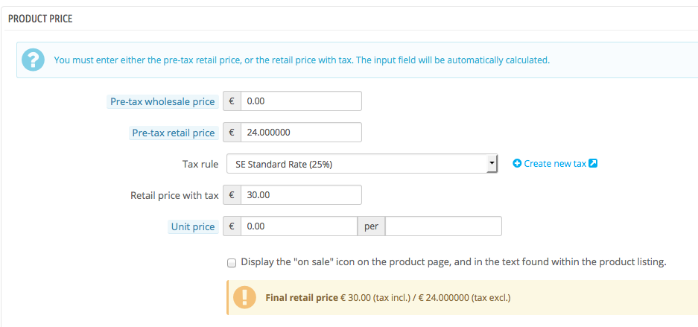Click the external link icon after Create new tax
Viewport: 698px width, 327px height.
click(x=593, y=164)
